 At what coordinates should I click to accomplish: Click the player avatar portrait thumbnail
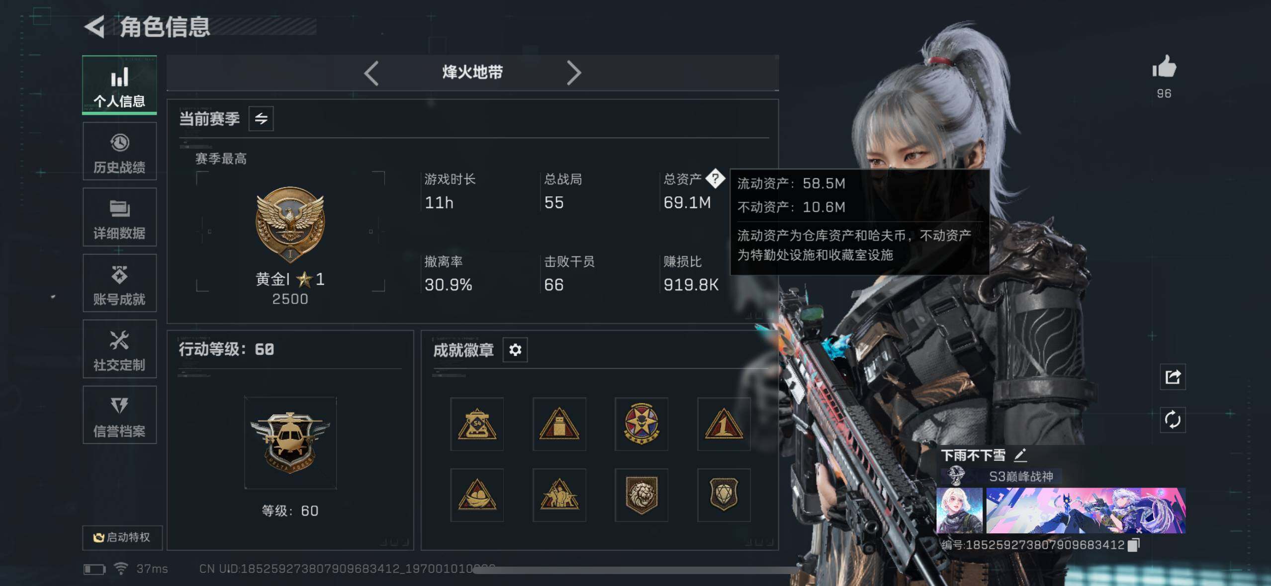(959, 510)
